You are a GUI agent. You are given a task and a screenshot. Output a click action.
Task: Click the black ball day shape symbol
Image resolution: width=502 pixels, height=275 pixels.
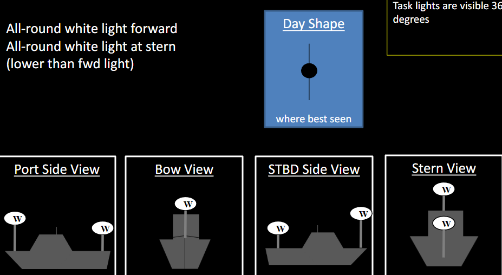click(309, 71)
